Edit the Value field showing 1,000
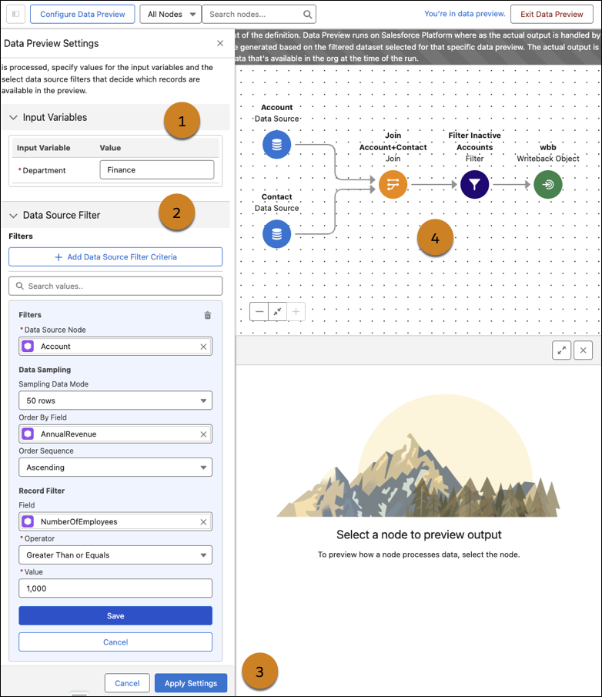 tap(115, 588)
